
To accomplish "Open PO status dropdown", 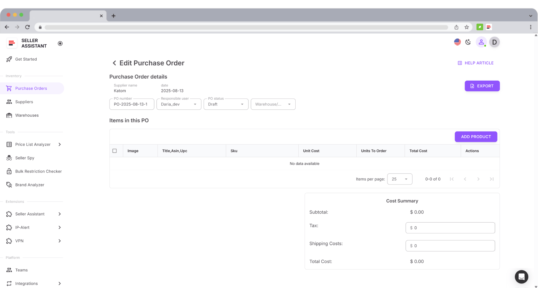I will click(226, 104).
